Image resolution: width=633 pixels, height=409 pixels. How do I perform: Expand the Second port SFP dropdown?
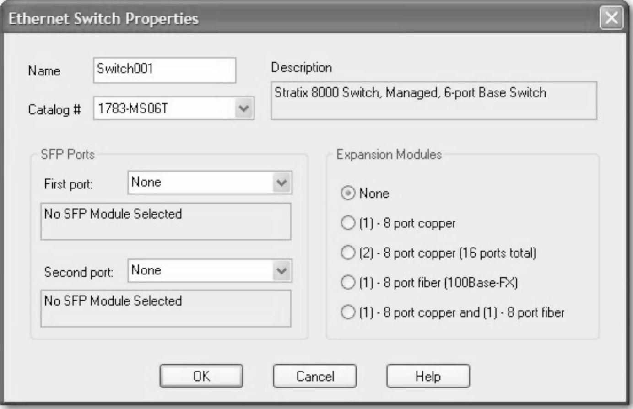[282, 271]
